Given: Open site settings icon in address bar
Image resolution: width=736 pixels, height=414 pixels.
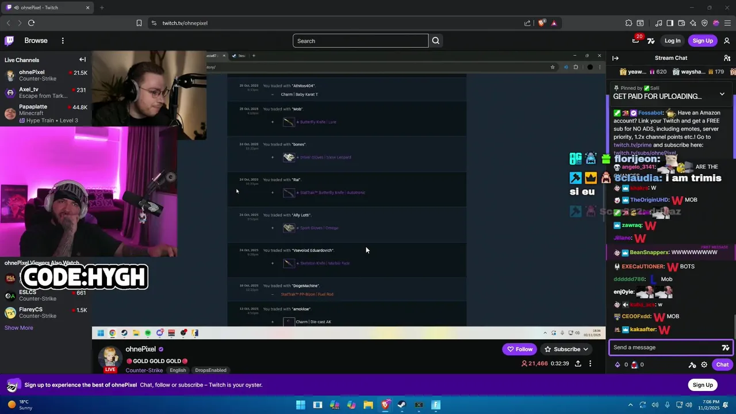Looking at the screenshot, I should (x=154, y=23).
